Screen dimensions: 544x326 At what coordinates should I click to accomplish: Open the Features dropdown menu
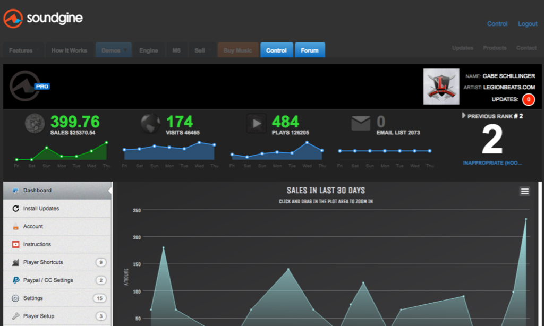point(23,50)
